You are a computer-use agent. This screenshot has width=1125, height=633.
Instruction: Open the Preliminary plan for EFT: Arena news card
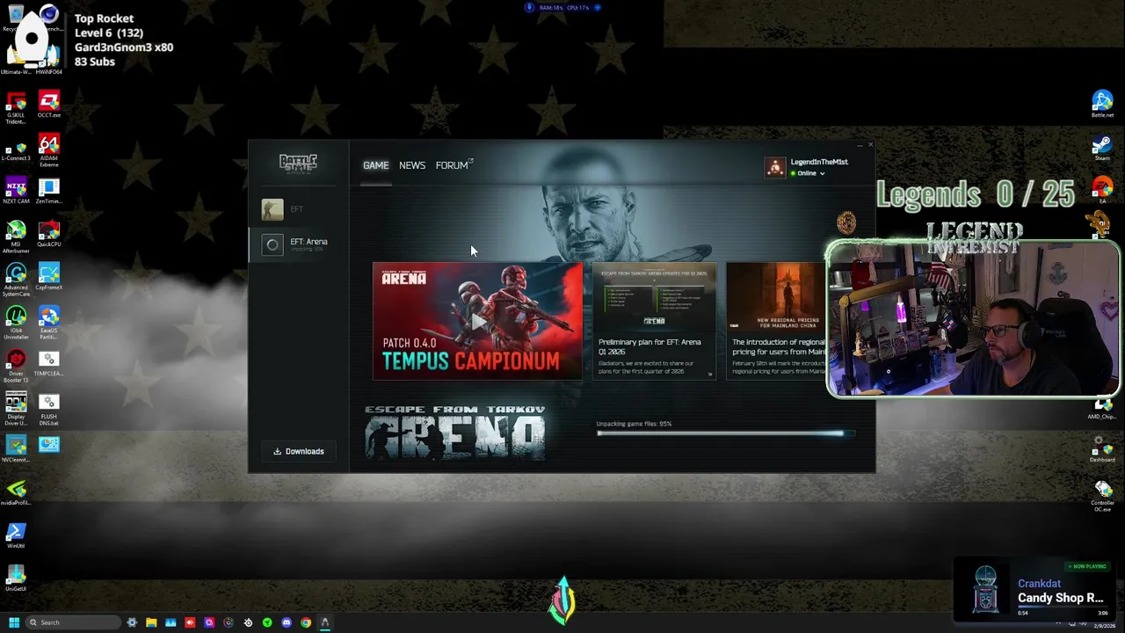click(654, 321)
